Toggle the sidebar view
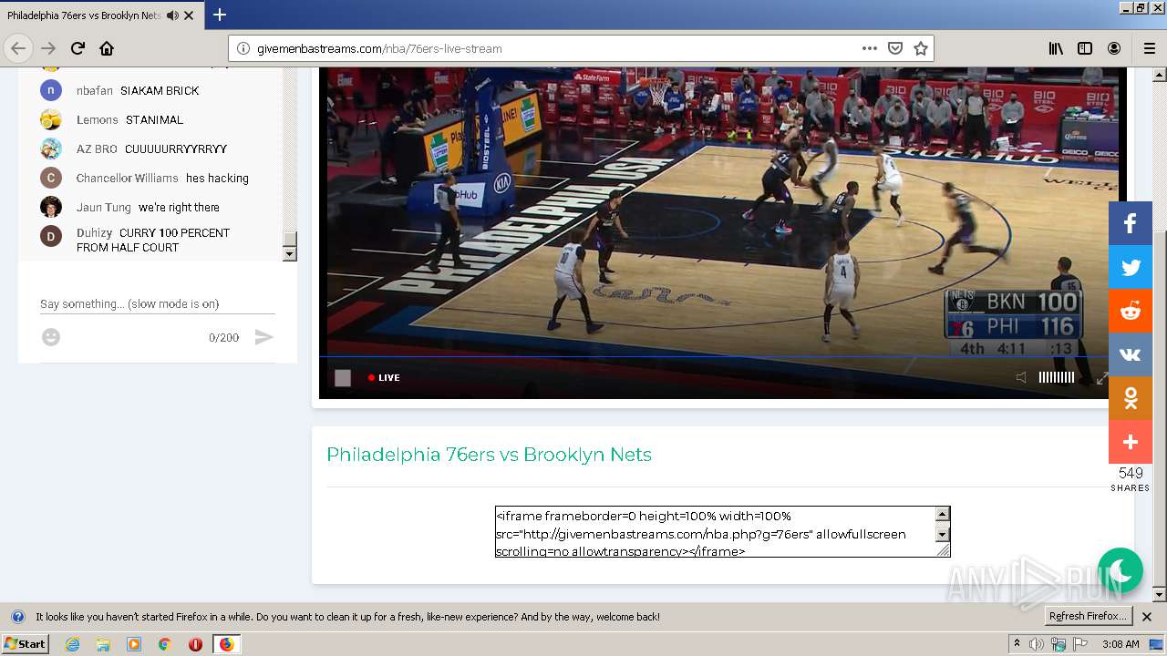Viewport: 1167px width, 656px height. pos(1085,48)
